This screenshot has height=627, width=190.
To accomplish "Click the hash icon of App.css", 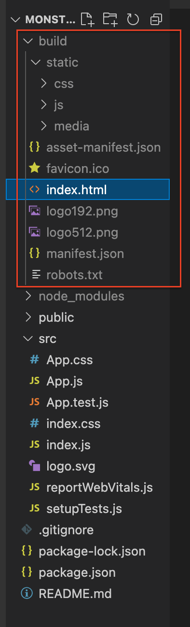I will [35, 360].
